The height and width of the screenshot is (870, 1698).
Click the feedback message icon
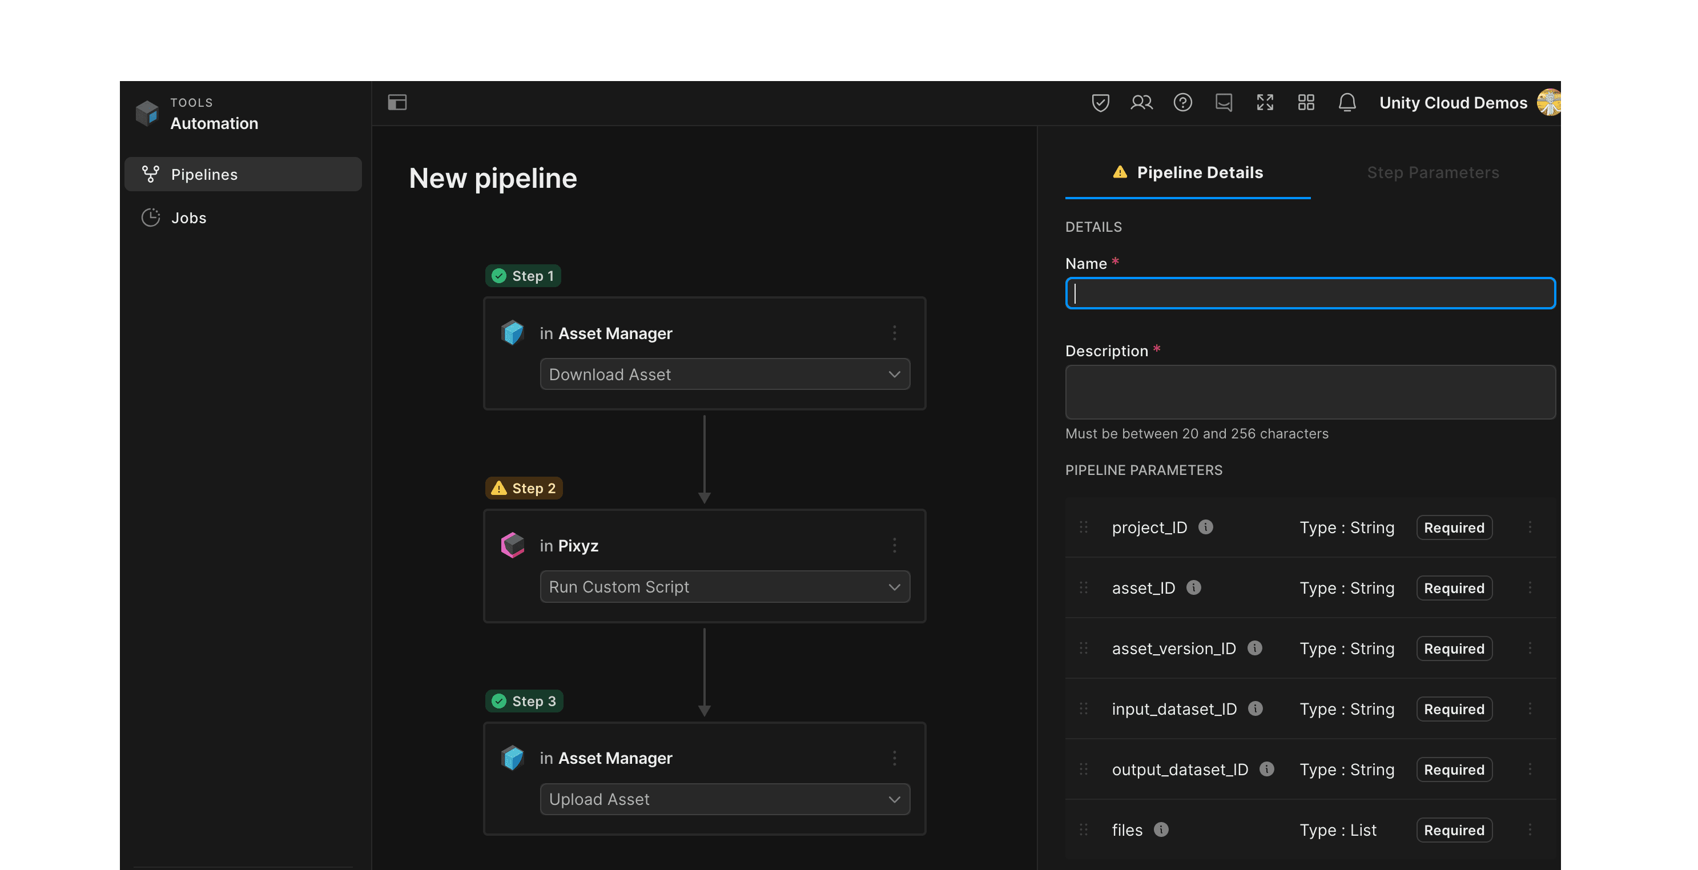point(1224,102)
